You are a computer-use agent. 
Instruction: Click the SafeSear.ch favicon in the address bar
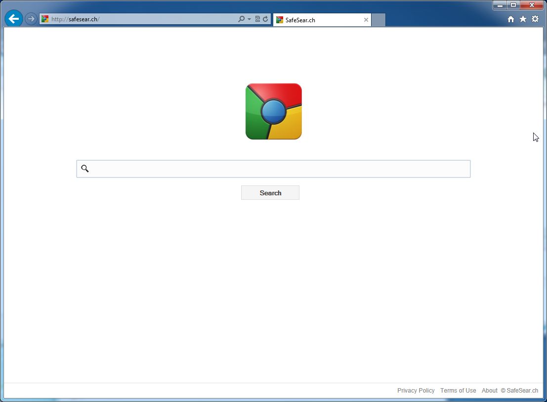44,19
